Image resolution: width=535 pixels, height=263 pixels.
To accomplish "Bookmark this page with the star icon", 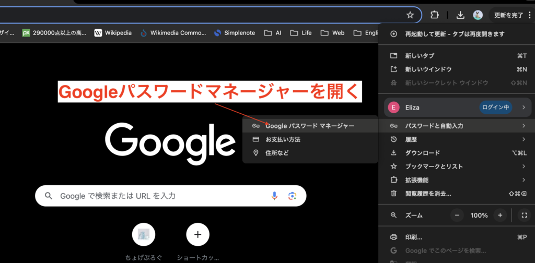I will 410,15.
